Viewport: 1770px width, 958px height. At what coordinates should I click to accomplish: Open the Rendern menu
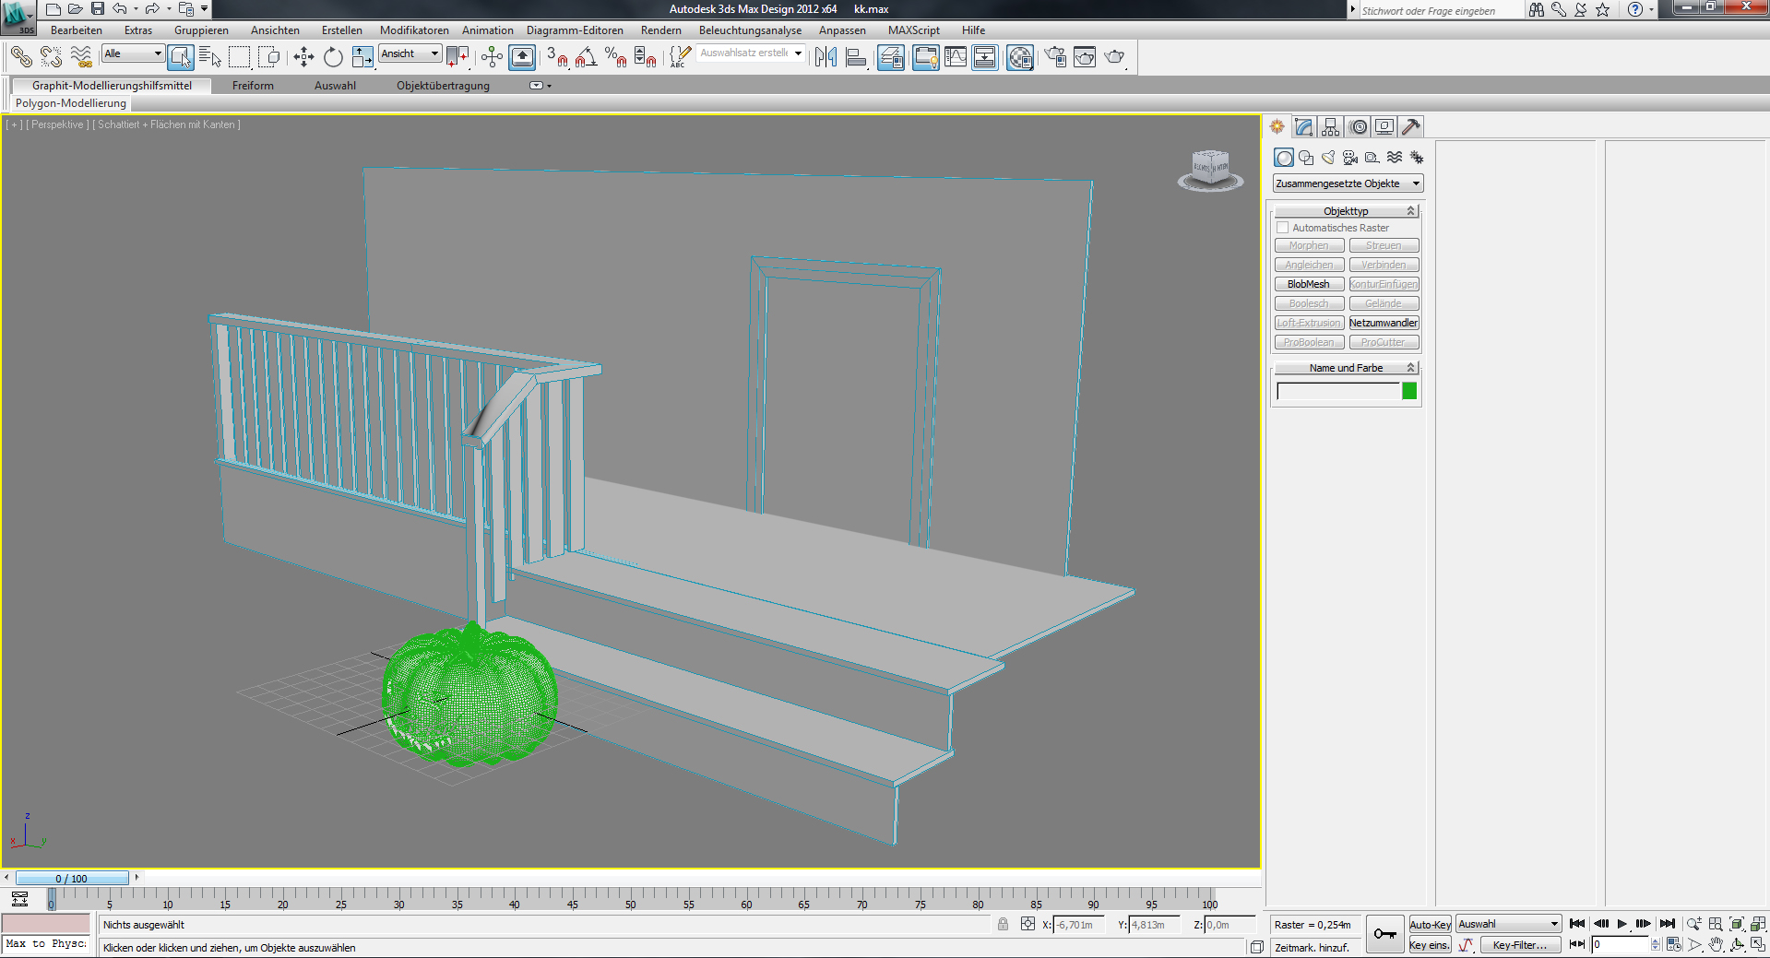[x=661, y=30]
